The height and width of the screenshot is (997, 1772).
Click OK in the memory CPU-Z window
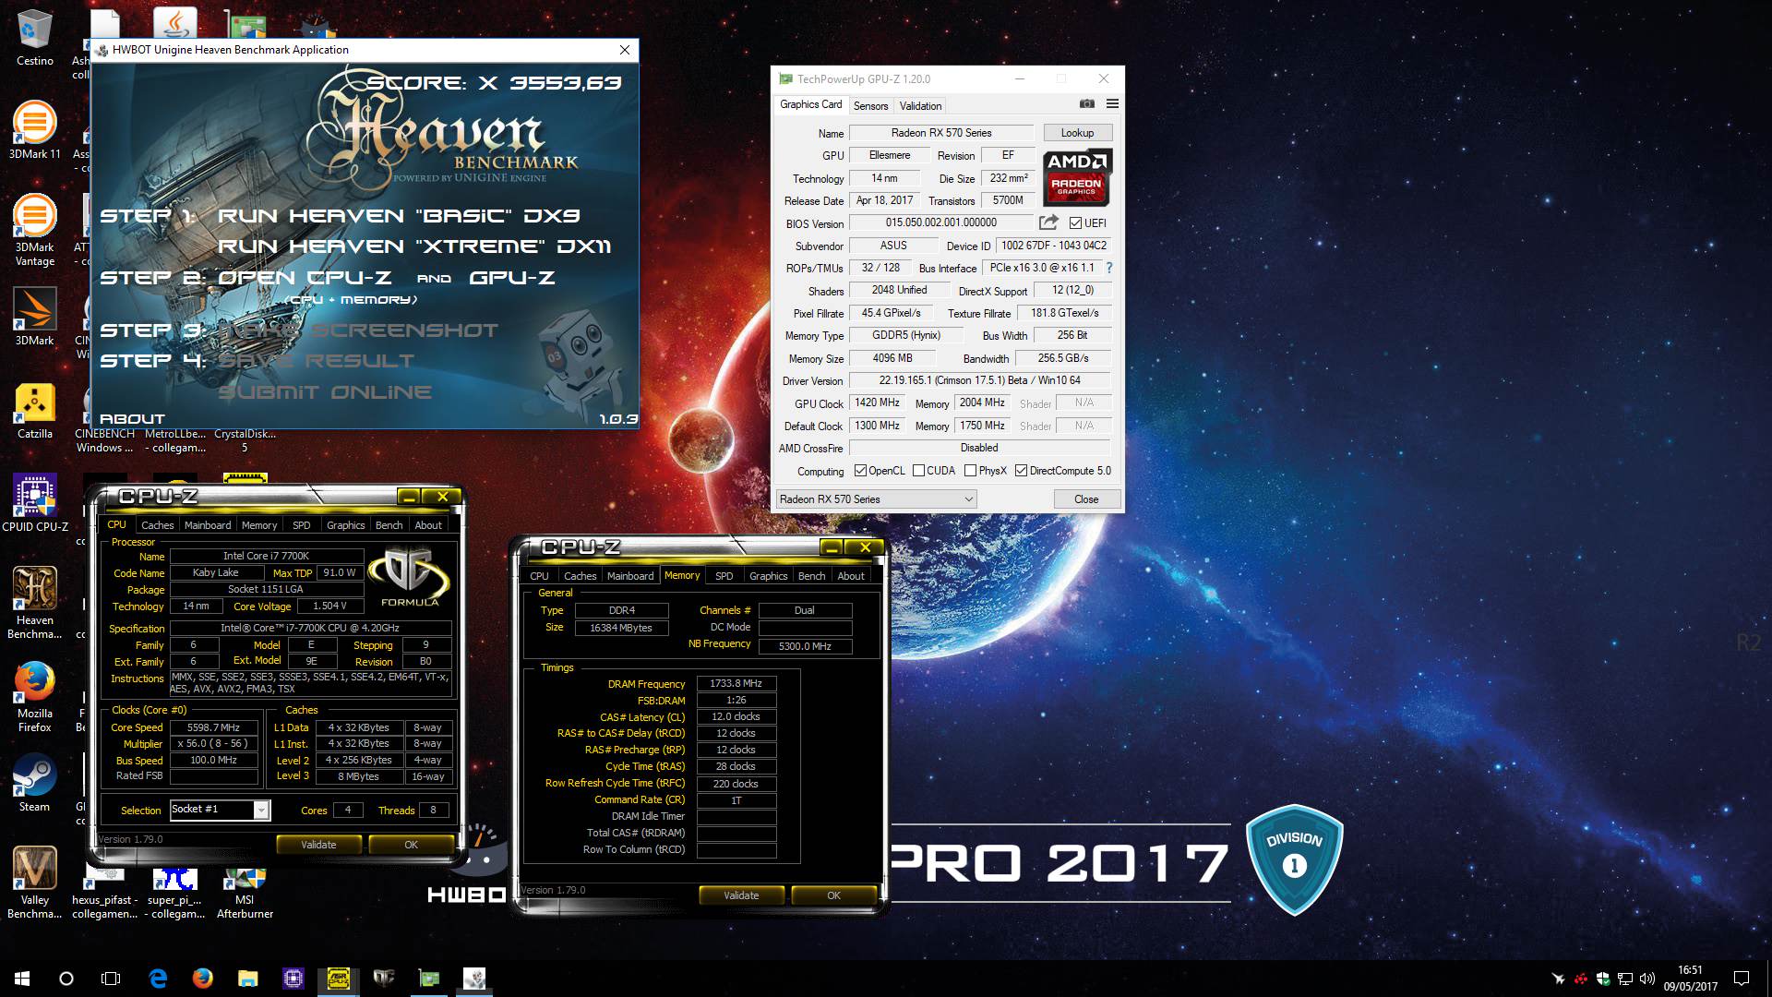click(833, 895)
